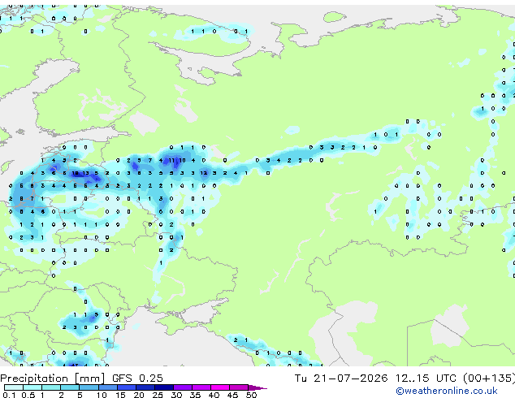This screenshot has width=515, height=398.
Task: Click the '30' legend scale label
Action: [176, 395]
